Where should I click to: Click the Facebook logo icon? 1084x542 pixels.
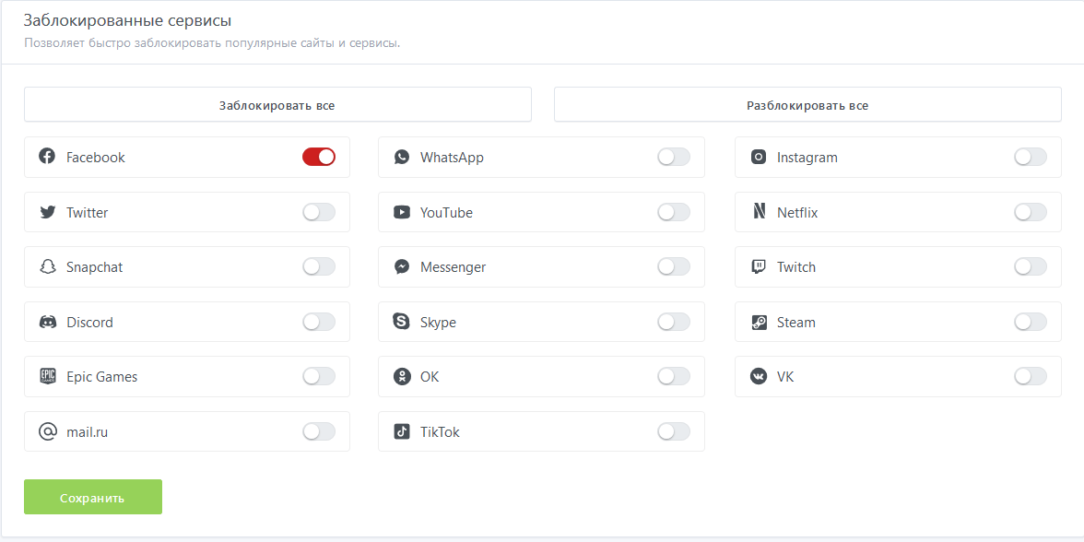pyautogui.click(x=47, y=157)
